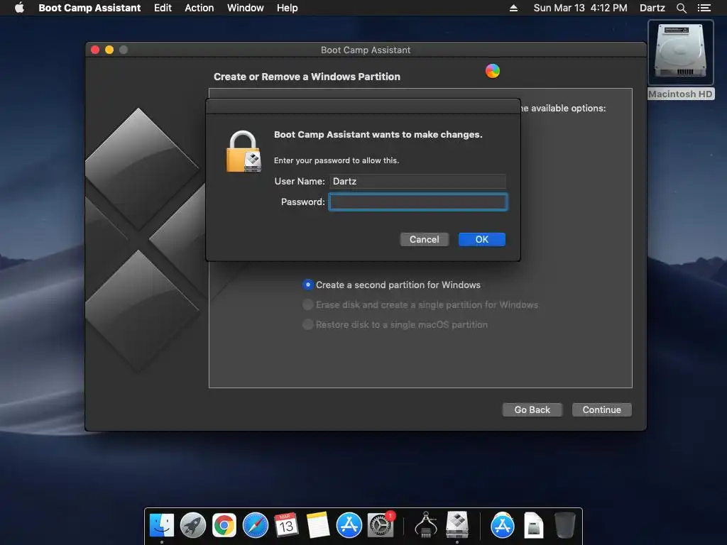Focus the Password field

coord(418,202)
